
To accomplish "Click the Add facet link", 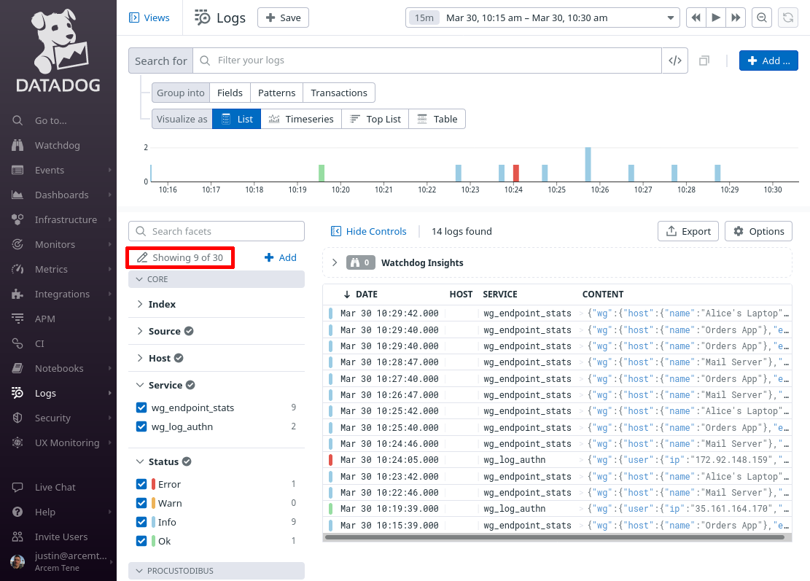I will tap(281, 257).
